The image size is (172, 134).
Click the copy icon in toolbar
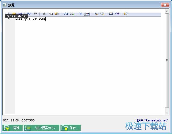pos(51,14)
